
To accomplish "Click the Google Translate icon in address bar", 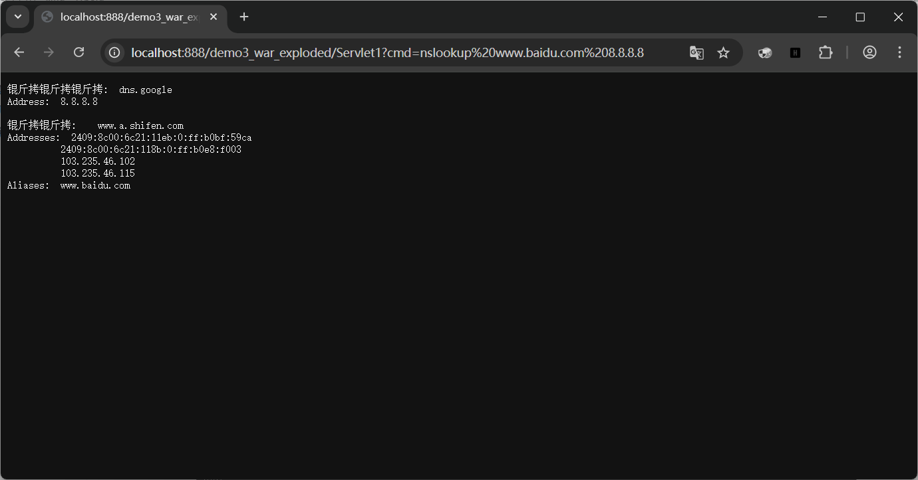I will click(x=696, y=52).
